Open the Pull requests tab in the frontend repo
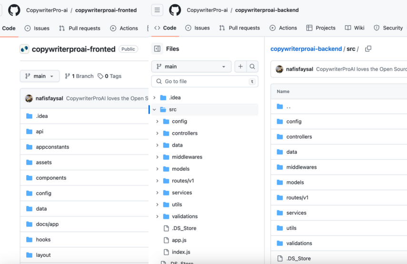The width and height of the screenshot is (407, 264). [79, 28]
